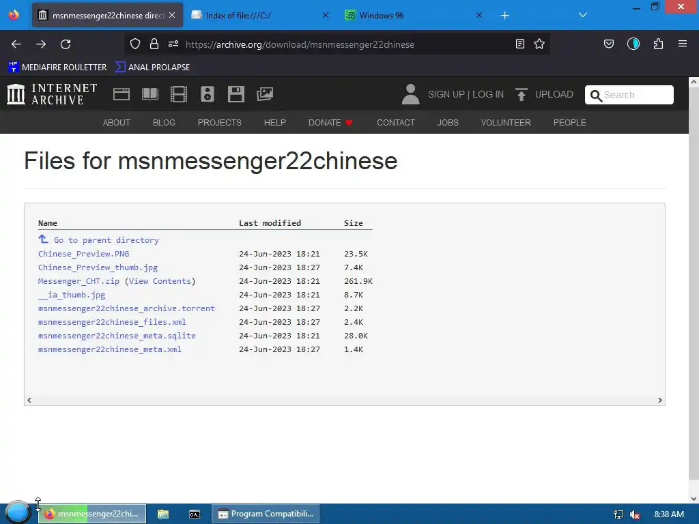Open the DONATE menu item

[x=330, y=123]
